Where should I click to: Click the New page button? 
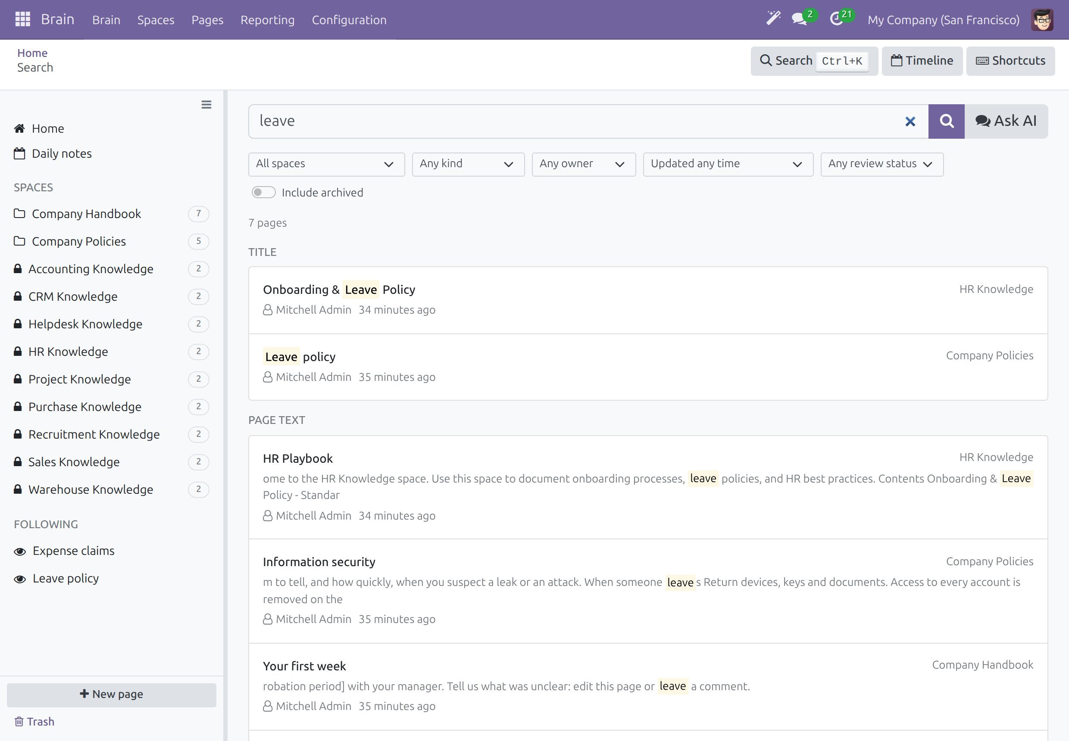pos(111,694)
